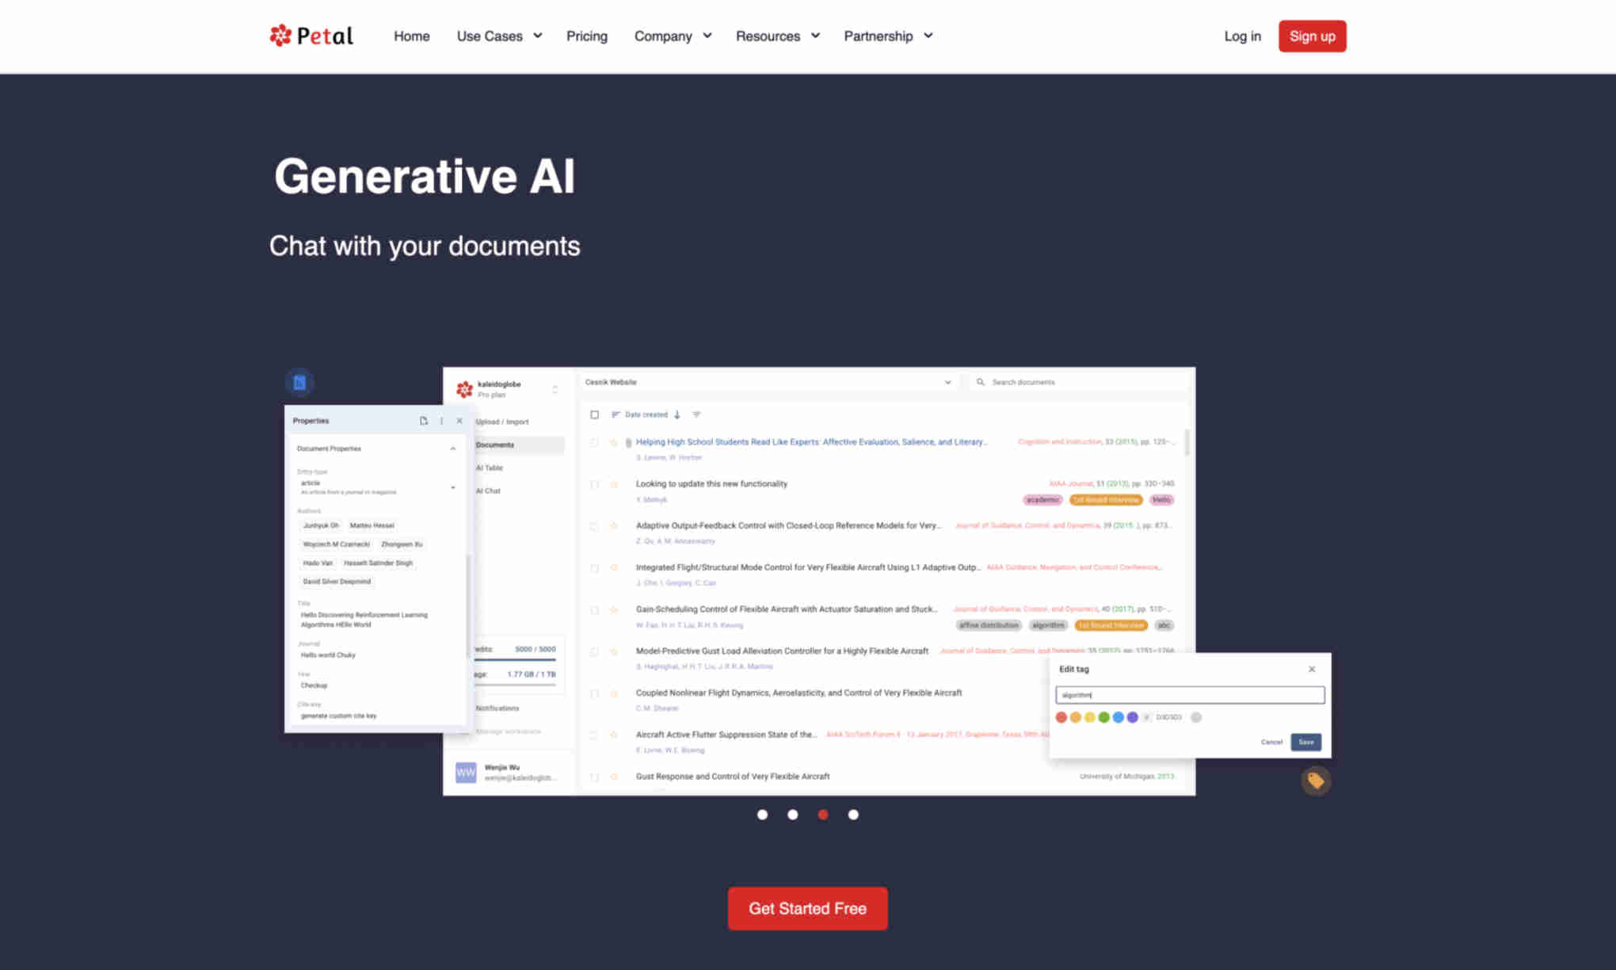This screenshot has width=1616, height=970.
Task: Click the algorithm tag input field
Action: tap(1189, 694)
